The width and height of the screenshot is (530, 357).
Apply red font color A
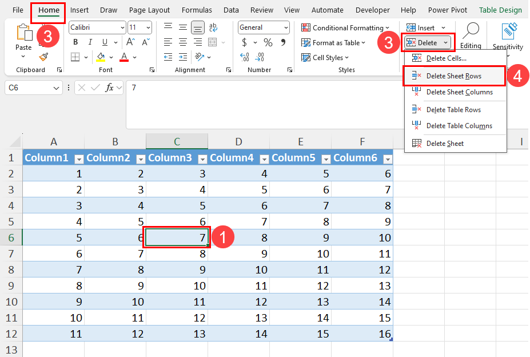pos(124,57)
